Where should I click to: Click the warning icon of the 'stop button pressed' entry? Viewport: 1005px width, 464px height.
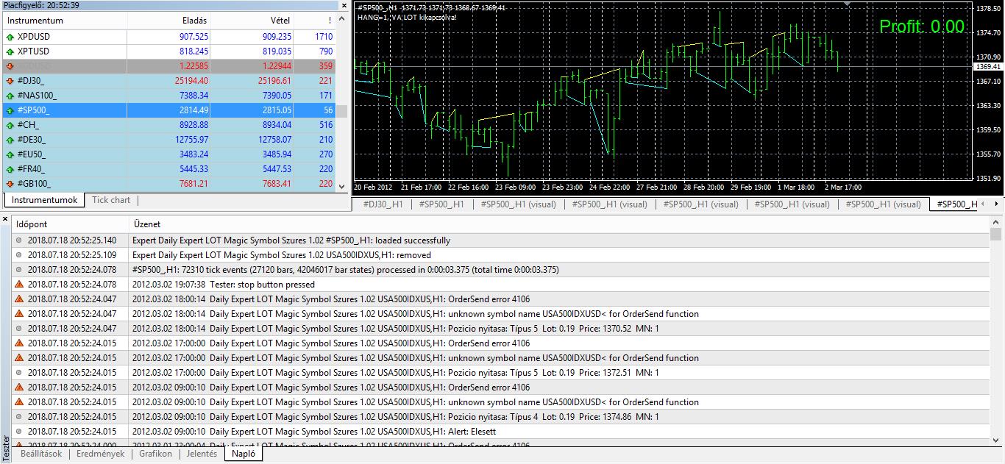[19, 284]
